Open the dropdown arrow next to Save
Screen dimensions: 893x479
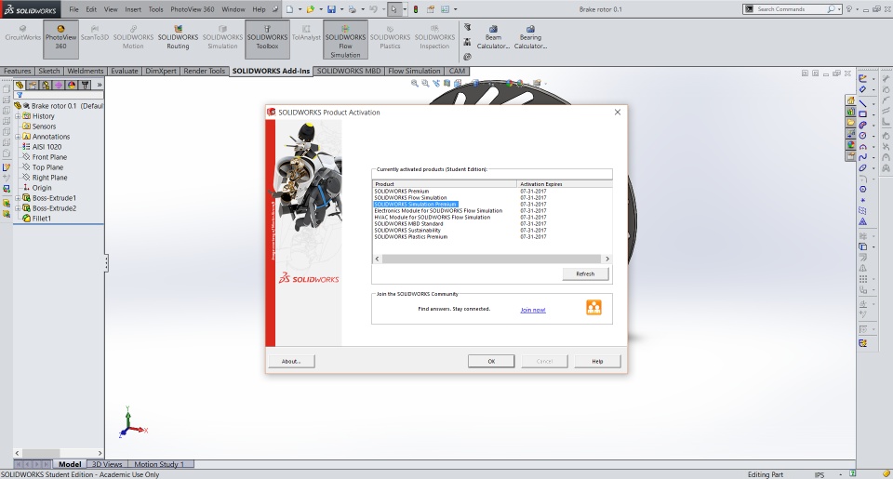coord(341,9)
